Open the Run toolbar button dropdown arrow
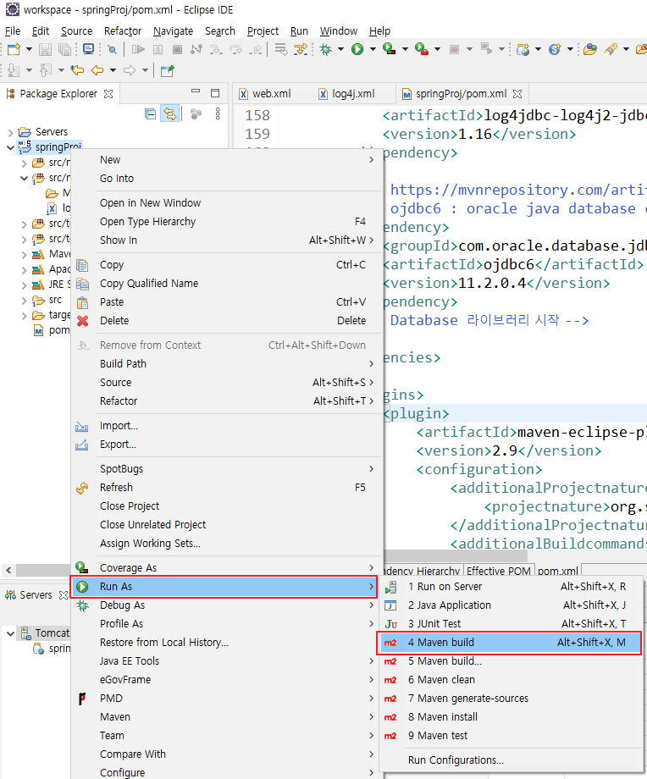 tap(373, 49)
